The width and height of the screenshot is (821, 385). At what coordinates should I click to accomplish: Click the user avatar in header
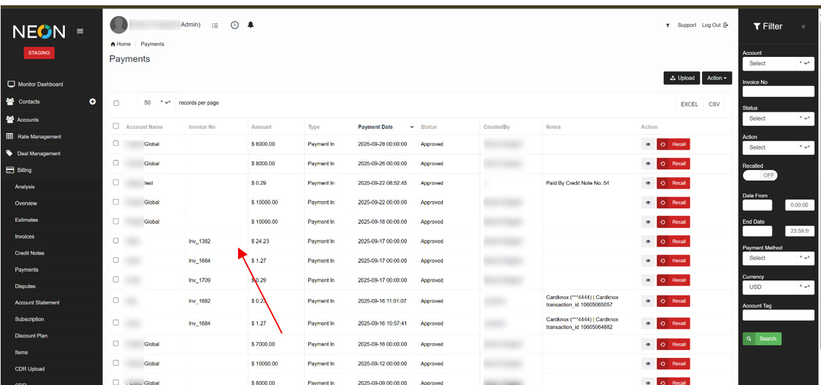(x=119, y=24)
